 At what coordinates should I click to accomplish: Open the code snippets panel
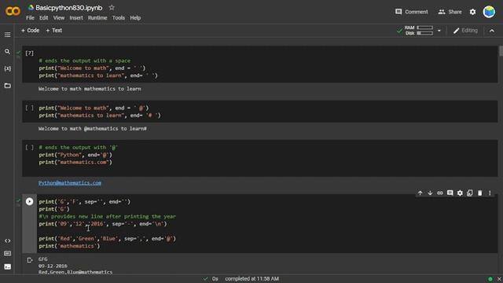click(7, 241)
